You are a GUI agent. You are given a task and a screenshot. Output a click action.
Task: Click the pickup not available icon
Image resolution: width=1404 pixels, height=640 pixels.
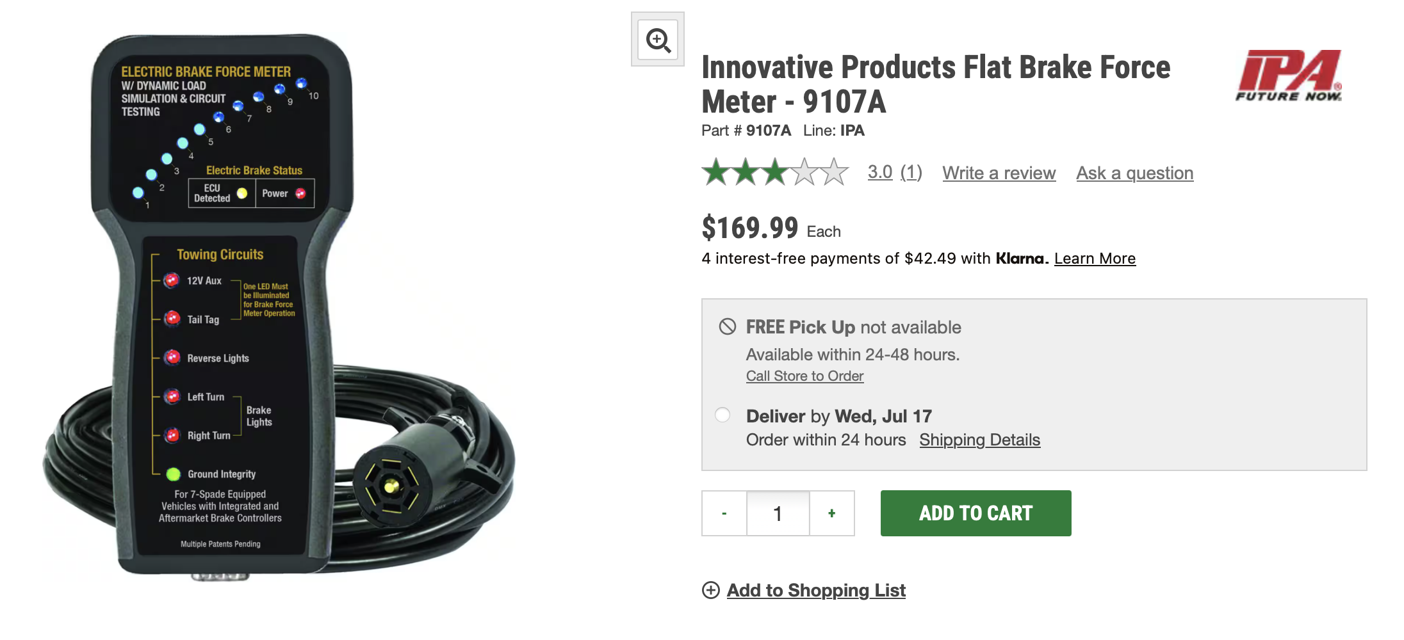[728, 327]
